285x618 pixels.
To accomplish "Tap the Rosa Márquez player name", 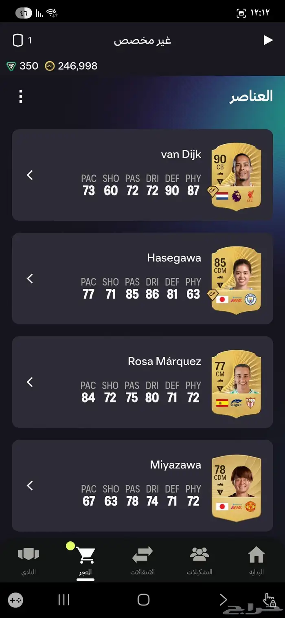I will coord(164,361).
